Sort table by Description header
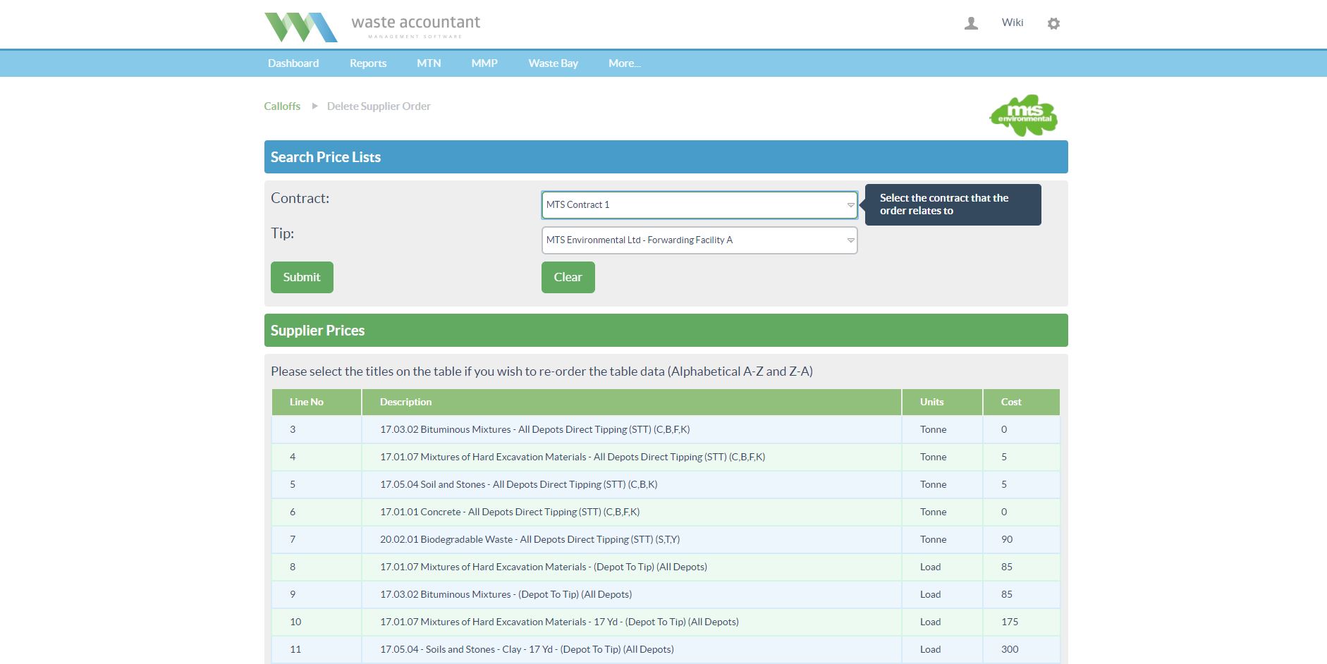Screen dimensions: 1327x664 (405, 402)
